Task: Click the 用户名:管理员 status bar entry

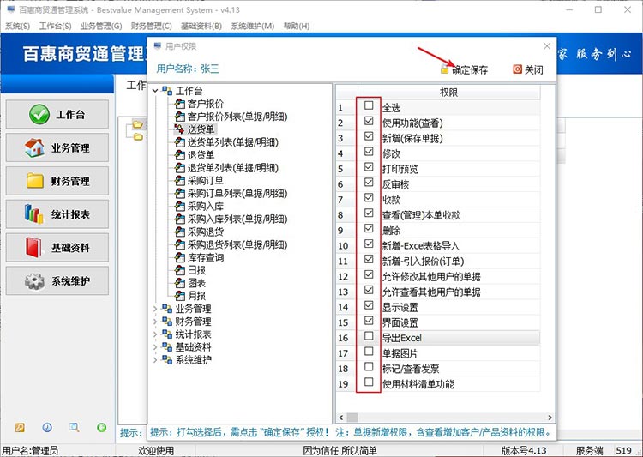Action: pyautogui.click(x=30, y=450)
